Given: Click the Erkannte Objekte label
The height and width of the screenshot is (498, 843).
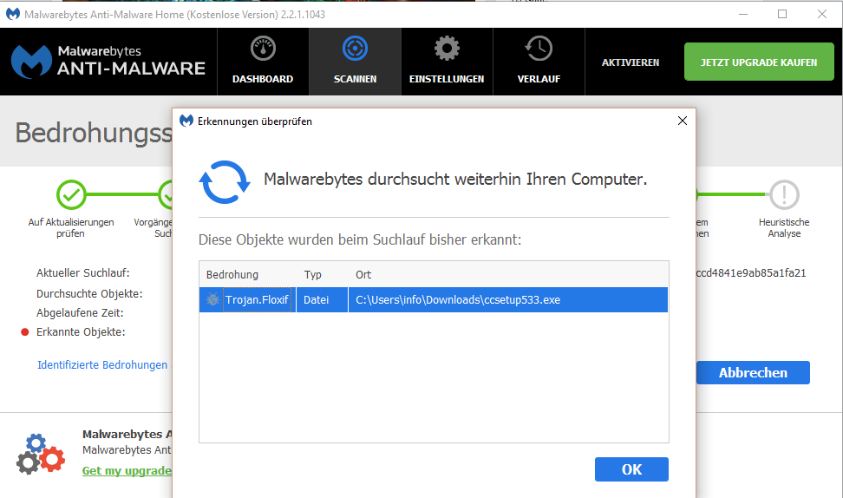Looking at the screenshot, I should point(81,331).
